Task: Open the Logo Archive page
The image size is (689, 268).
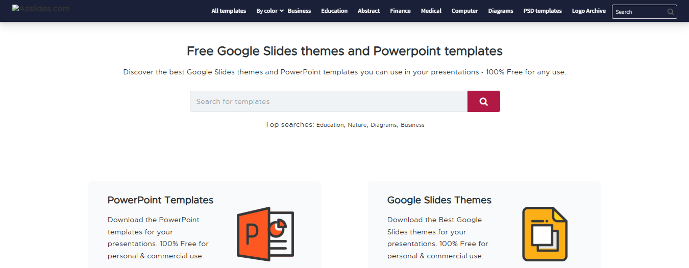Action: pos(589,11)
